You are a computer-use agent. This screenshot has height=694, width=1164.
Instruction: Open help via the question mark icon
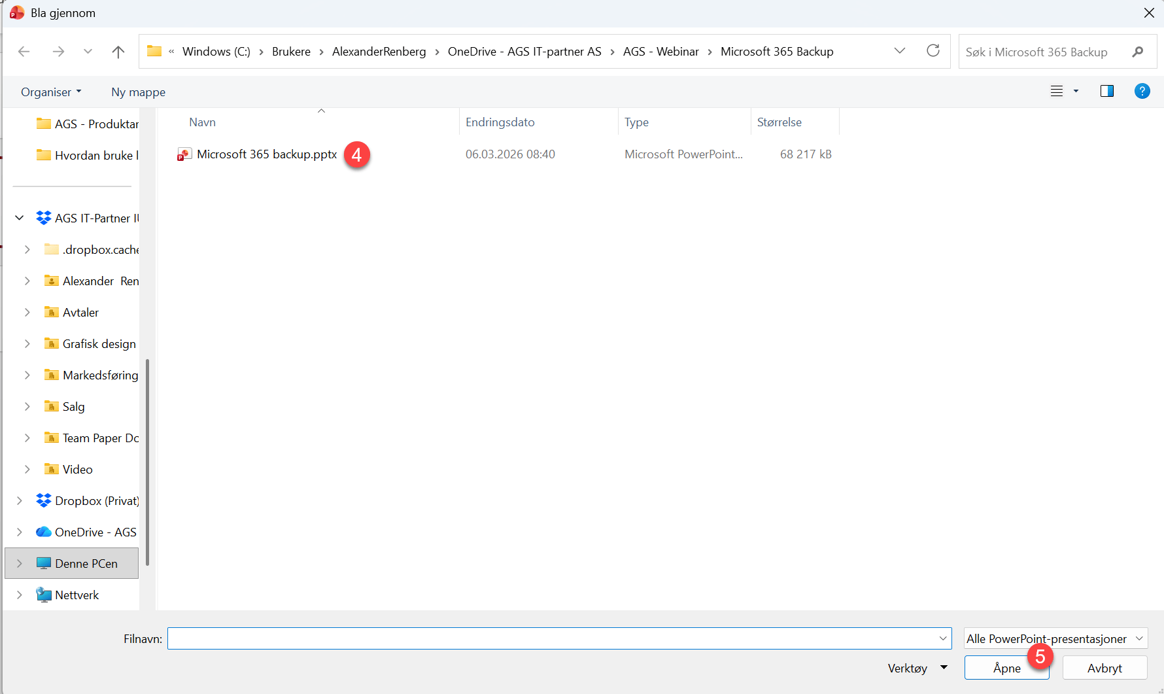[x=1142, y=91]
